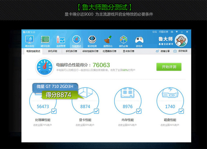Open the 论坛 forum link
This screenshot has width=207, height=149.
coord(154,32)
